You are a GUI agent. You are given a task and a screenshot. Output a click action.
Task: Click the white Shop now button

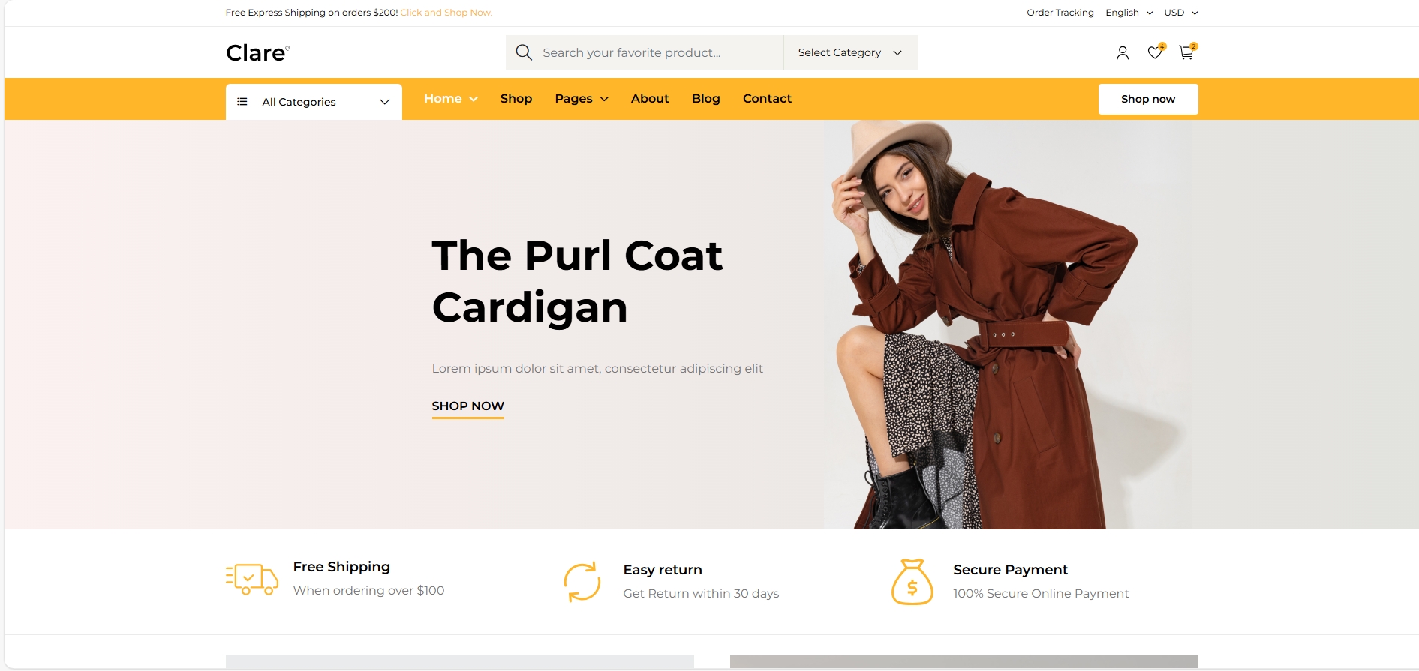(x=1148, y=99)
